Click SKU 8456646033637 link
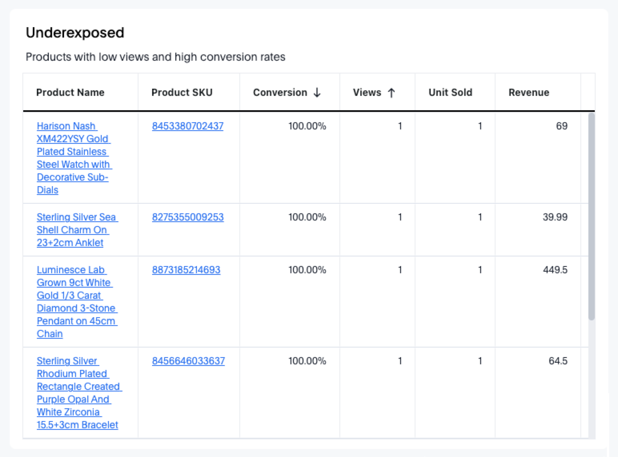This screenshot has height=457, width=618. pyautogui.click(x=189, y=361)
